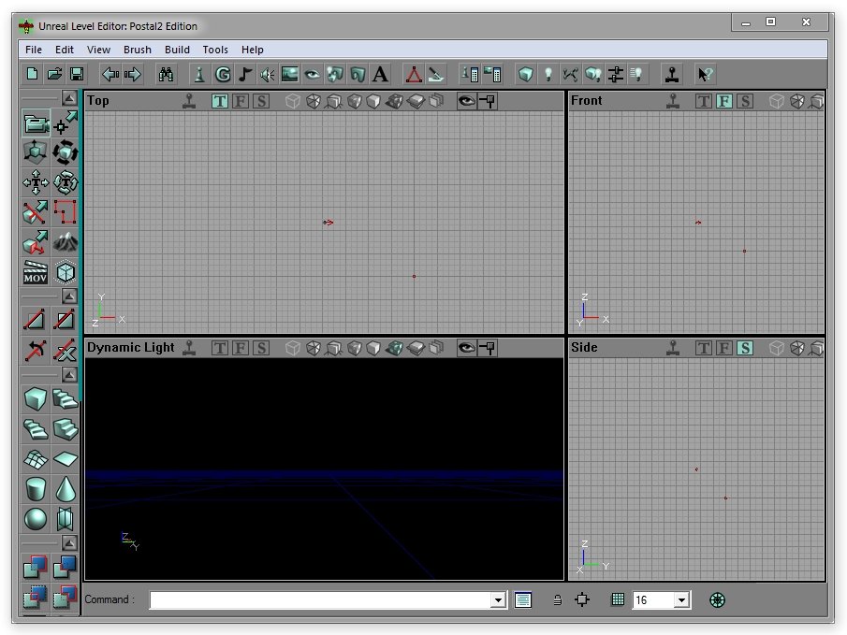The height and width of the screenshot is (635, 847).
Task: Select the Cylinder brush builder tool
Action: coord(35,487)
